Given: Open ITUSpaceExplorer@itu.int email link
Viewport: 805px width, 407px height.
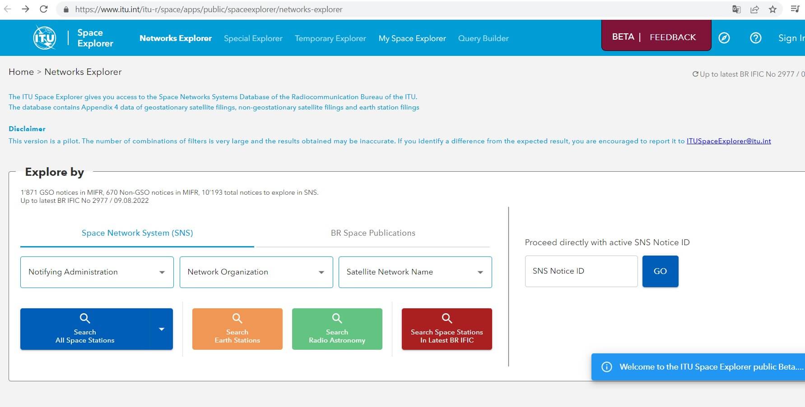Looking at the screenshot, I should tap(728, 141).
